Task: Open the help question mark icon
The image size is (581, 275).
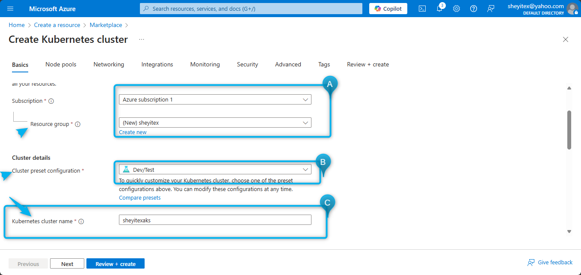Action: [474, 9]
